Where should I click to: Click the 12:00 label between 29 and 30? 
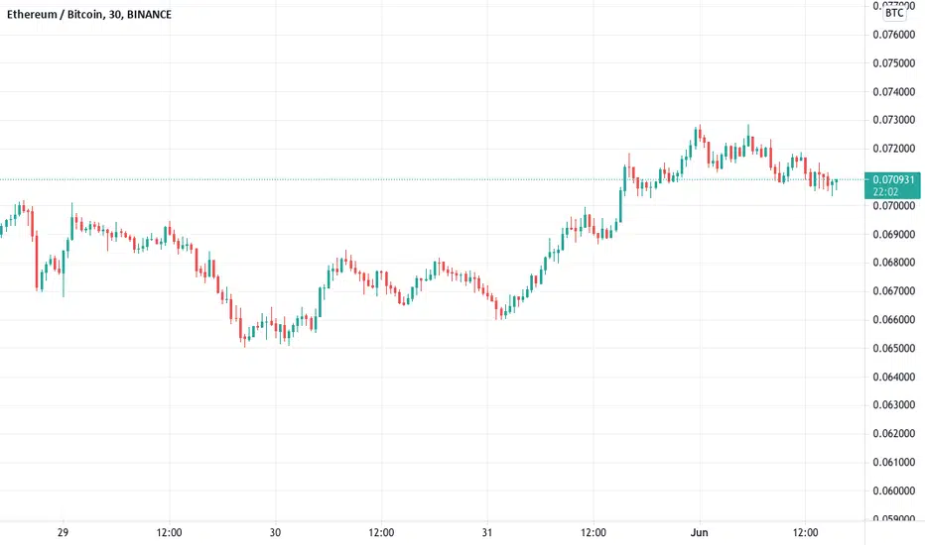pos(170,533)
